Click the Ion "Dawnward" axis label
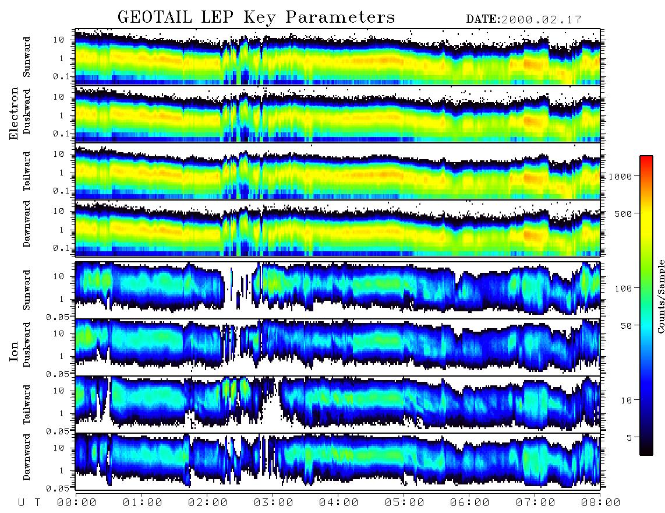The height and width of the screenshot is (513, 665). pyautogui.click(x=27, y=458)
